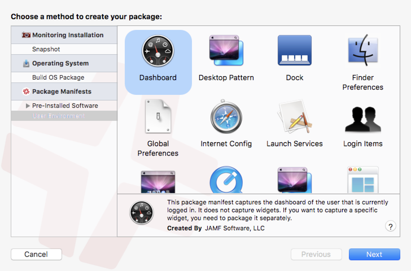Select the Global Preferences manifest icon
Screen dimensions: 411x271
158,117
